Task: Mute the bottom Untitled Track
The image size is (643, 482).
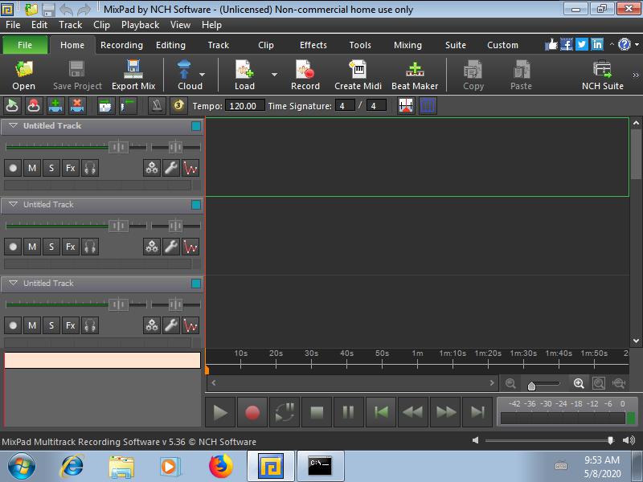Action: (x=32, y=325)
